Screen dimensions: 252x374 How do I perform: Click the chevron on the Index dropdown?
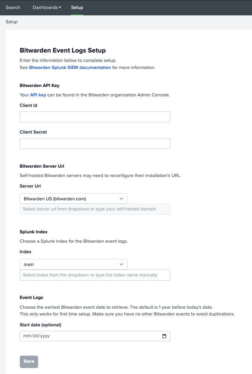click(121, 264)
